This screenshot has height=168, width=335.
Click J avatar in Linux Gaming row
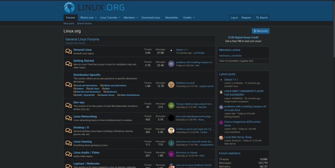(171, 143)
